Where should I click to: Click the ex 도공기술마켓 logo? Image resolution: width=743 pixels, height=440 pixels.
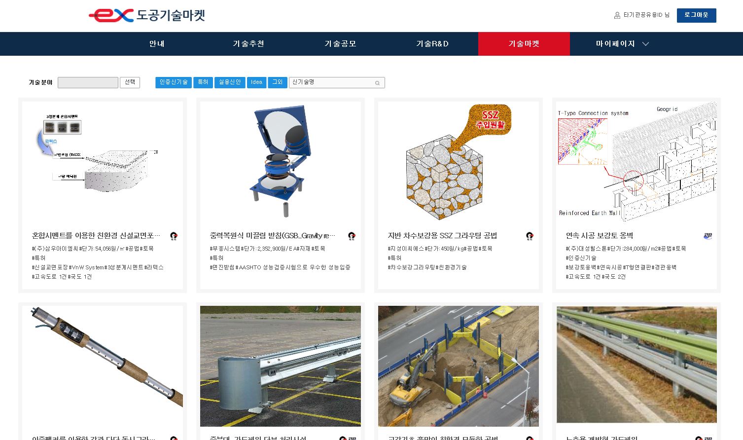[146, 15]
